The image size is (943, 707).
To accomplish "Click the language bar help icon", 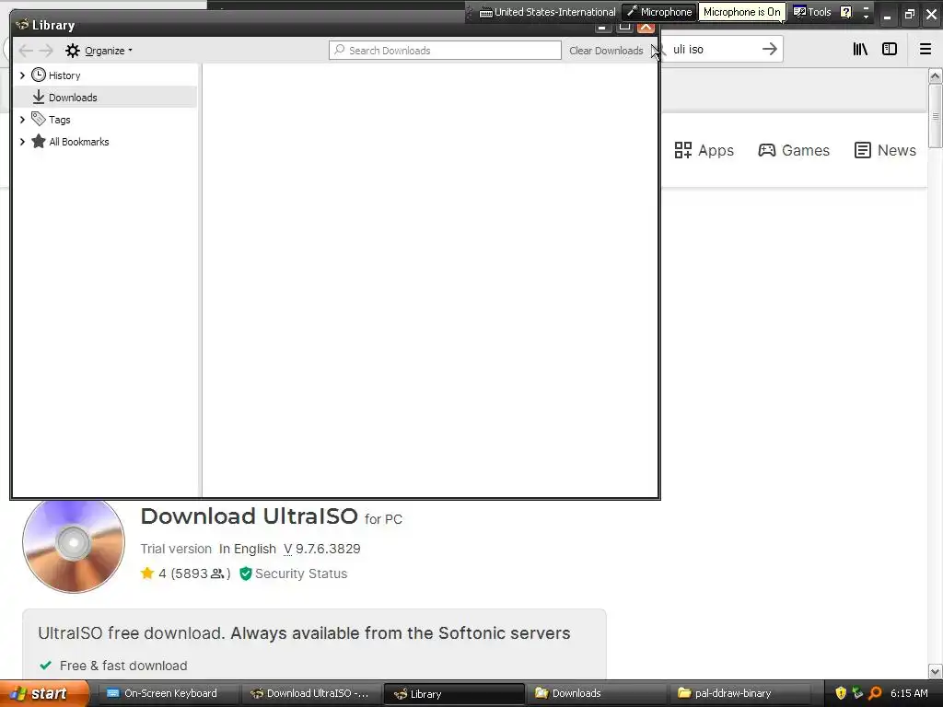I will [x=845, y=12].
